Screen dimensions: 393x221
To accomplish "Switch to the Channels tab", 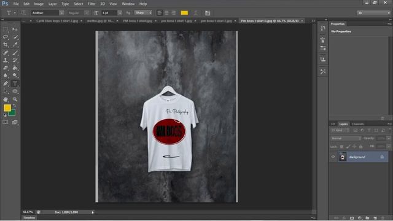I will (x=357, y=124).
